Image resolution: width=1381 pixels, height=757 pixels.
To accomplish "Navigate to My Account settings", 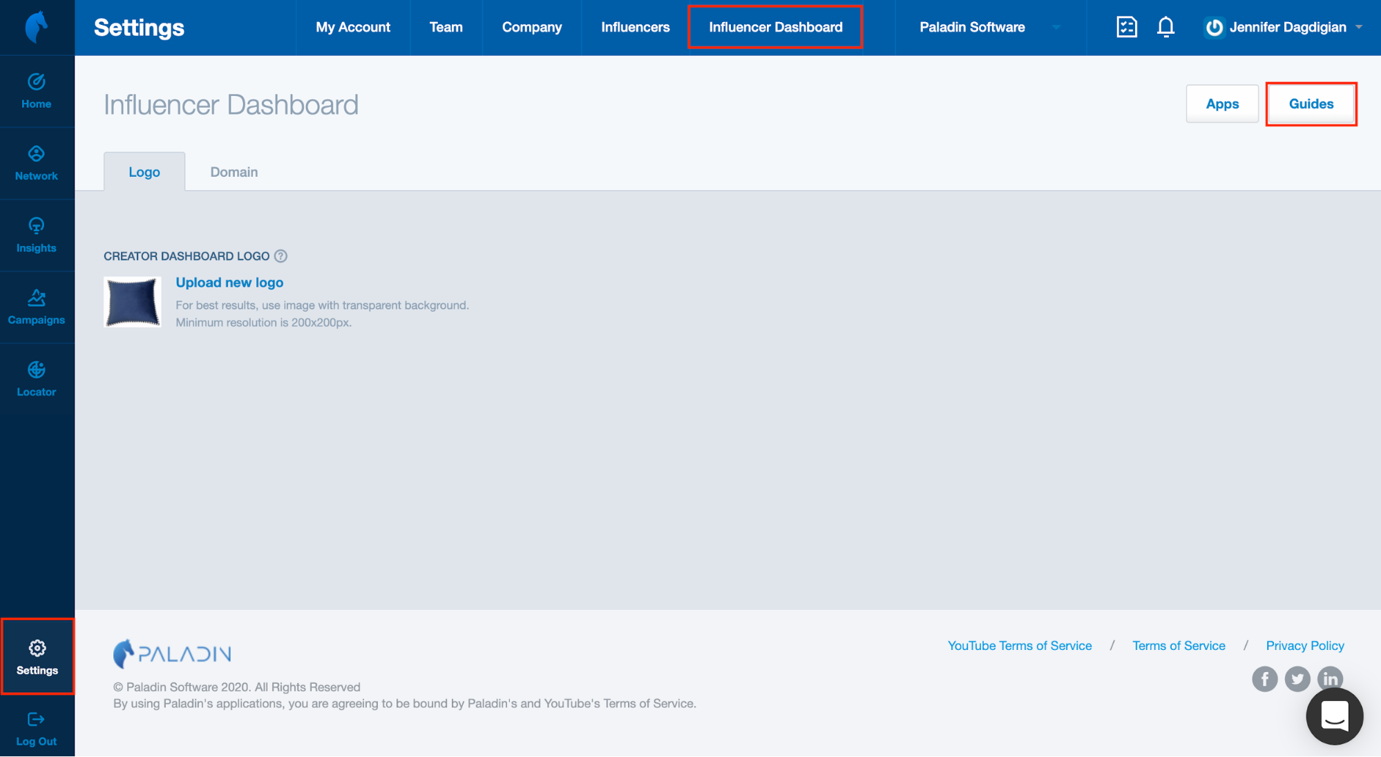I will point(353,27).
